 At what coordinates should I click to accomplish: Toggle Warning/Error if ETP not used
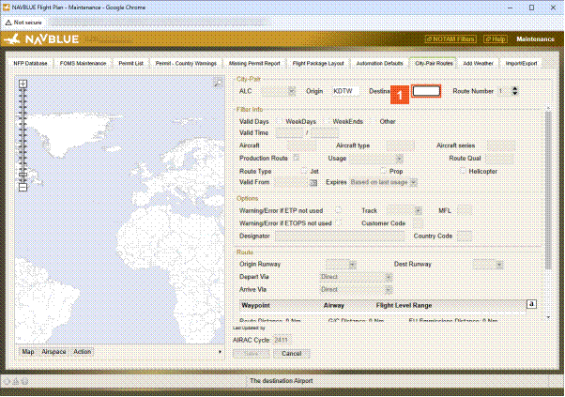(339, 210)
